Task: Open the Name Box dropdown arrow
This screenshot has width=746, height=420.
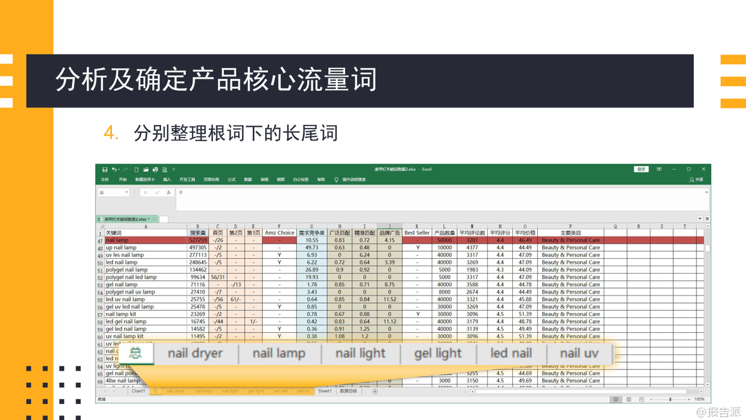Action: pos(127,193)
